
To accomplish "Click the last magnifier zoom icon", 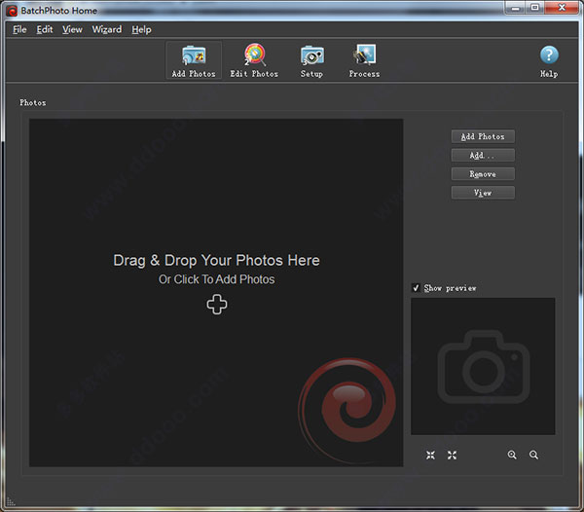I will (533, 455).
